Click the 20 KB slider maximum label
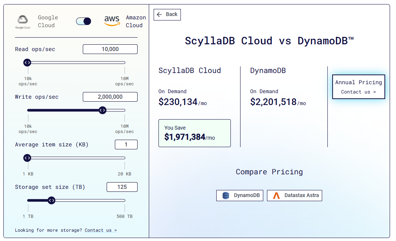This screenshot has width=396, height=241. [x=125, y=174]
